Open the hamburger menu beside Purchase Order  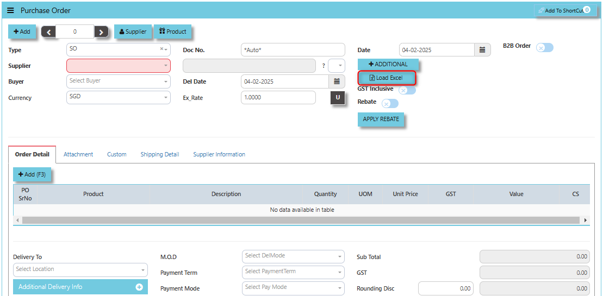click(x=11, y=10)
